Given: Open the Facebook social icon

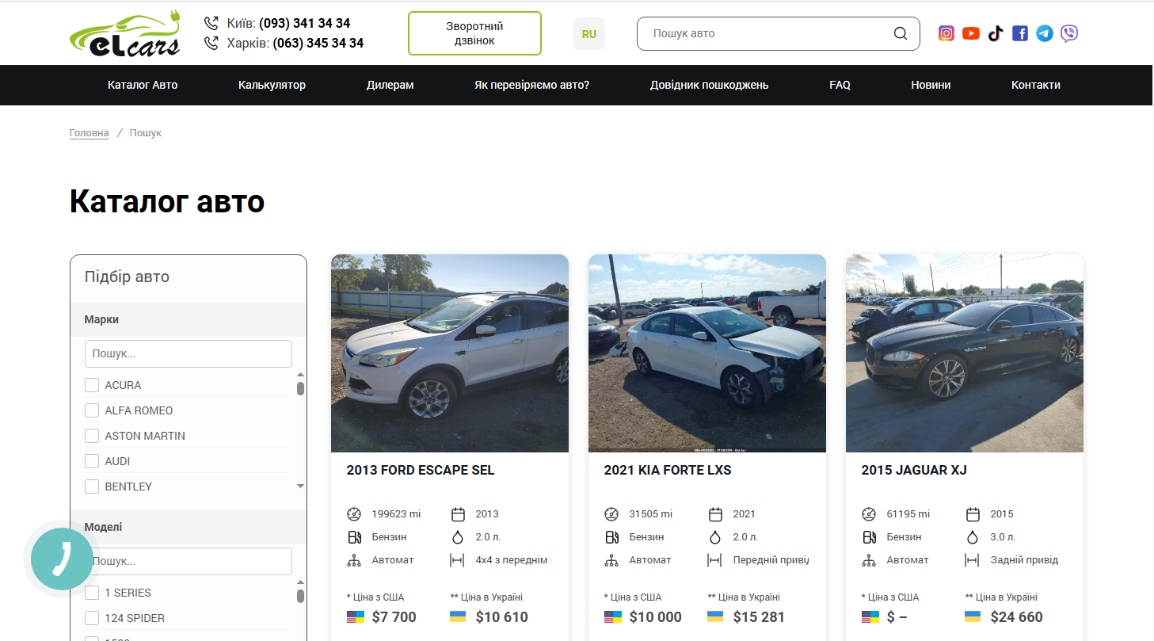Looking at the screenshot, I should [1020, 33].
